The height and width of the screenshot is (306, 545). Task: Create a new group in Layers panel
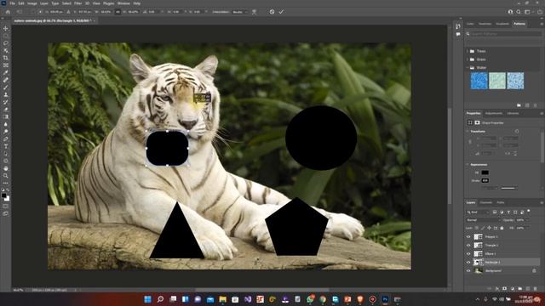pos(520,289)
